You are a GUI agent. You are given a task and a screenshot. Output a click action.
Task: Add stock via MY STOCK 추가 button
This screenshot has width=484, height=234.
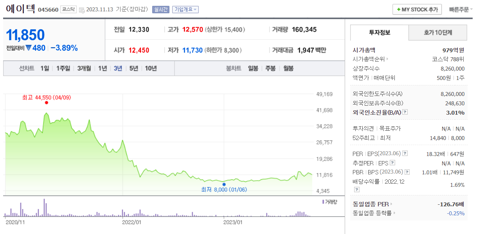417,9
